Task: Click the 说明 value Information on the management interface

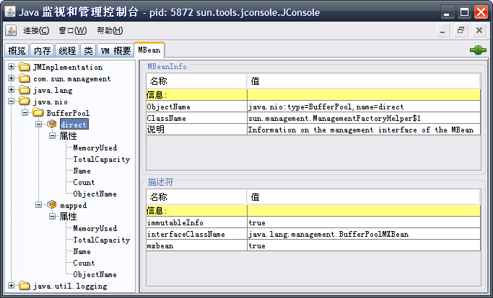Action: click(x=364, y=130)
